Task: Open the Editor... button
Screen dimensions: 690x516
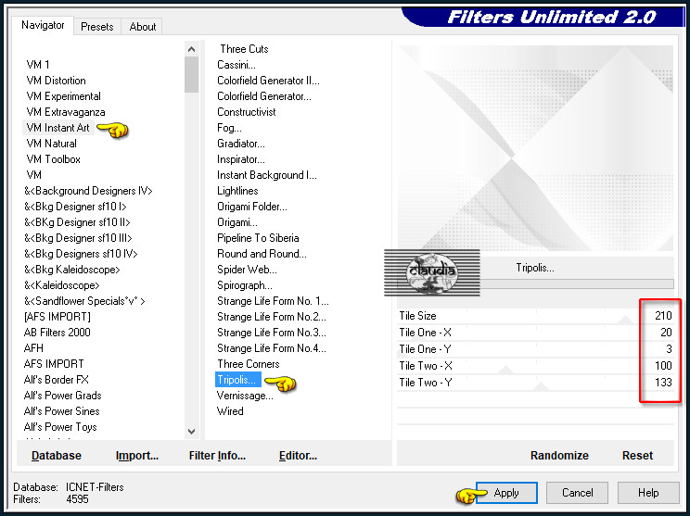Action: point(298,456)
